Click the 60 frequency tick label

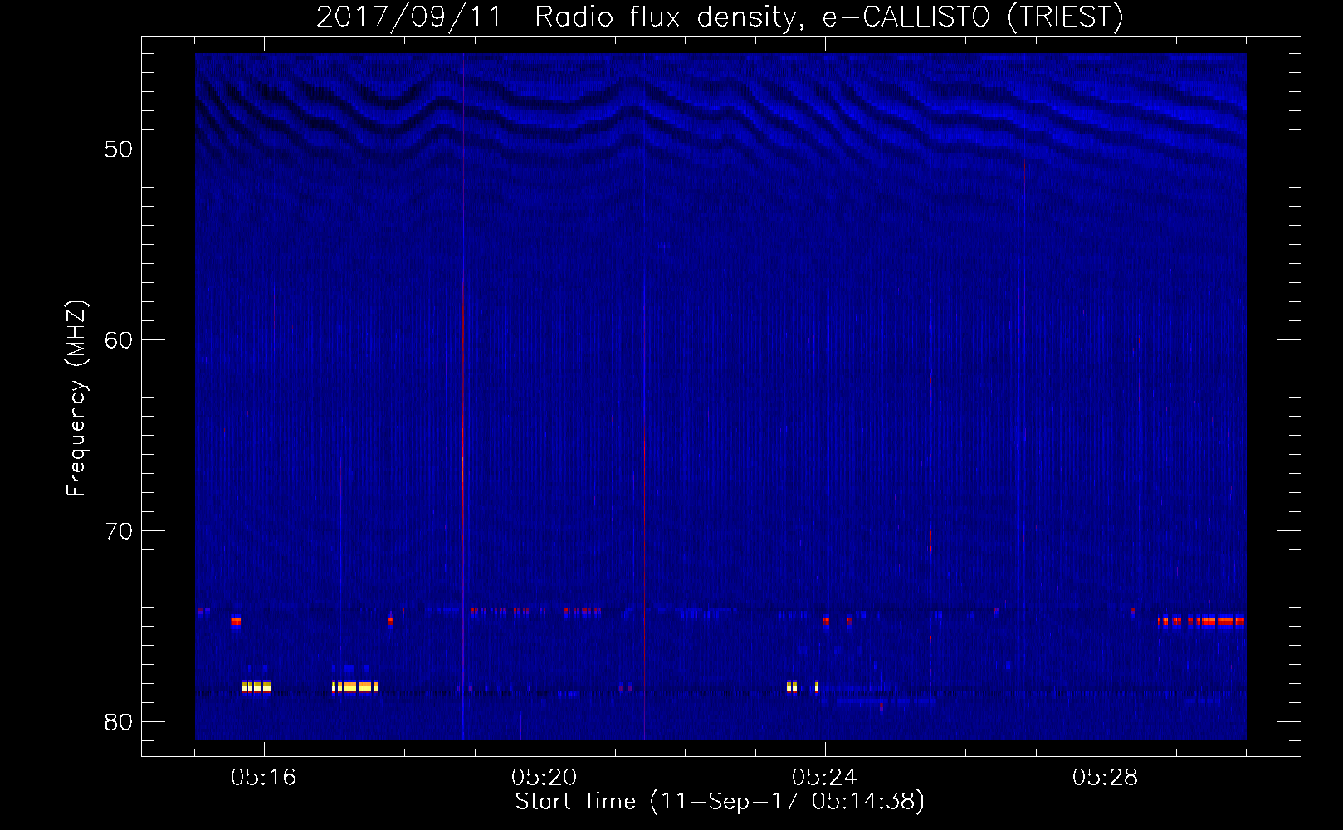(x=119, y=340)
